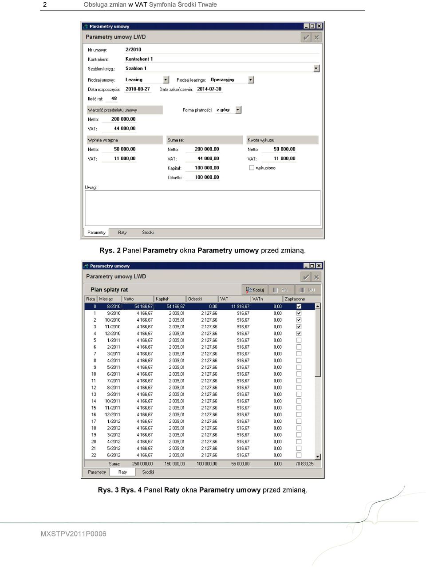Select the installment row for 3/2011
Viewport: 426px width, 567px height.
click(200, 354)
